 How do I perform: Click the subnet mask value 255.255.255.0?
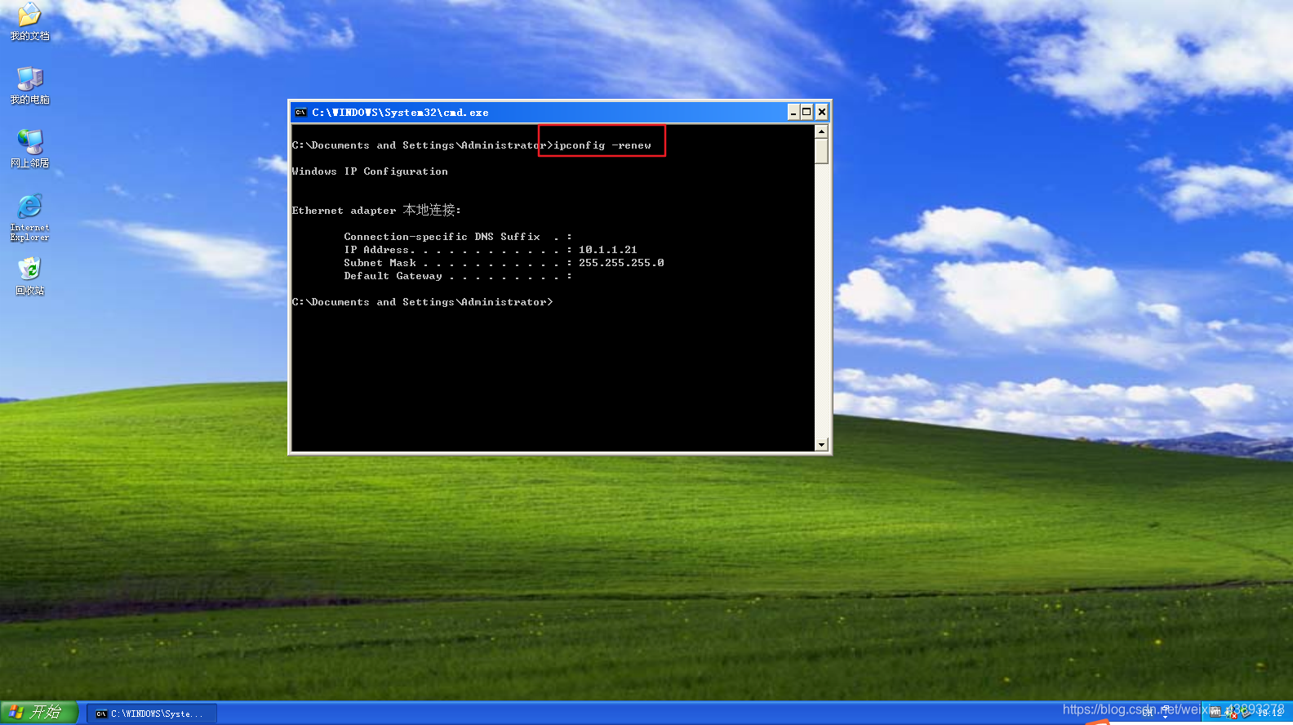(621, 263)
